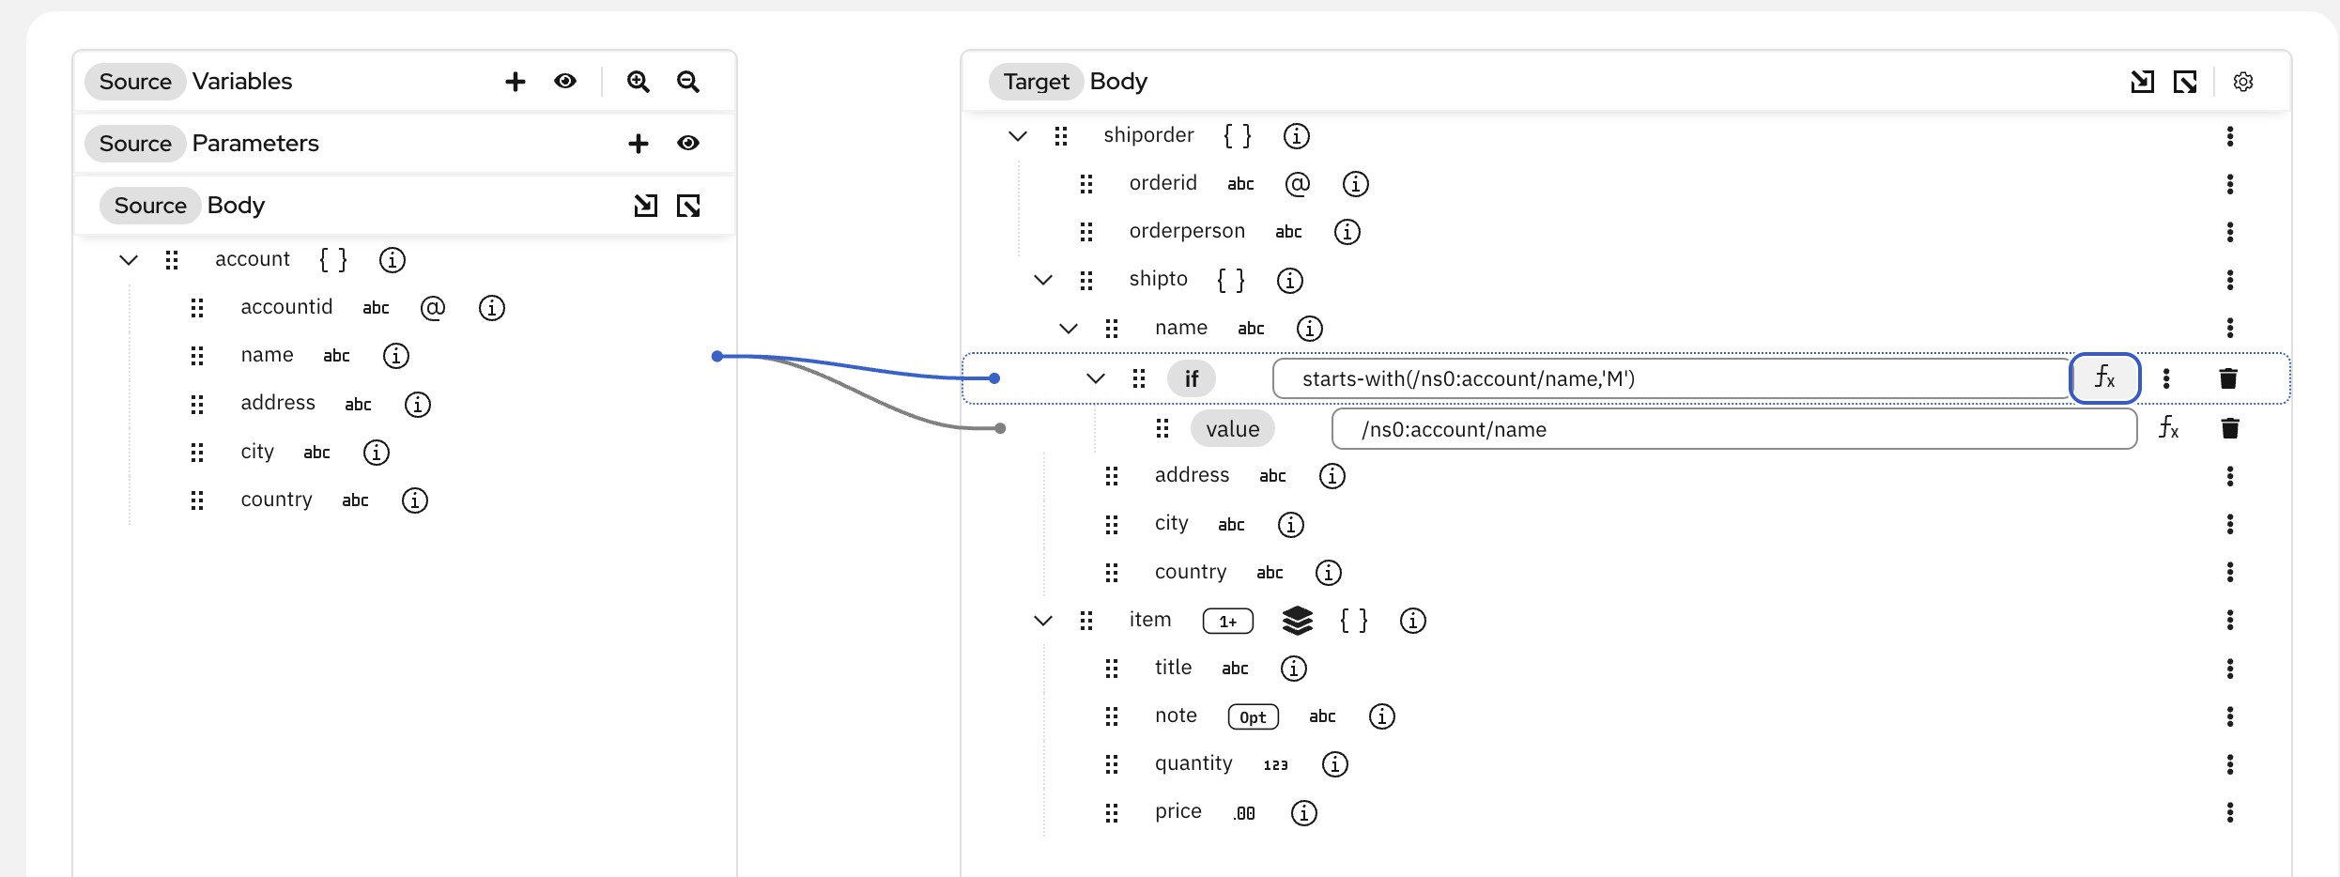
Task: Edit the /ns0:account/name value expression
Action: tap(1734, 429)
